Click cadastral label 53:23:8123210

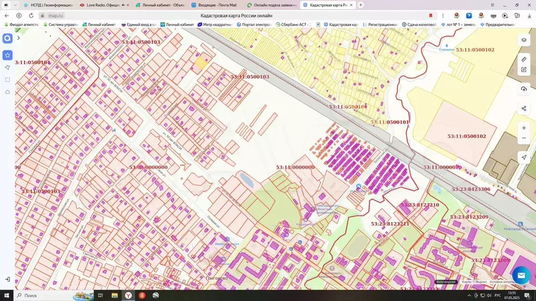tap(419, 205)
